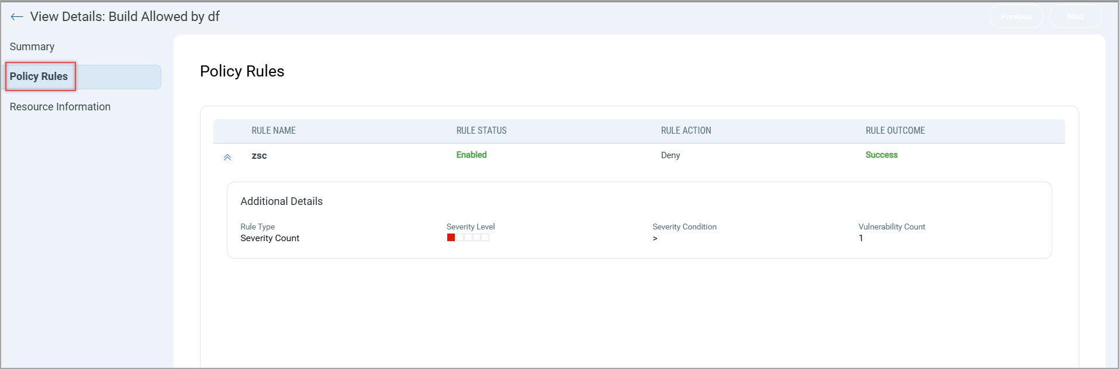This screenshot has height=369, width=1119.
Task: Click the Vulnerability Count value 1
Action: [861, 238]
